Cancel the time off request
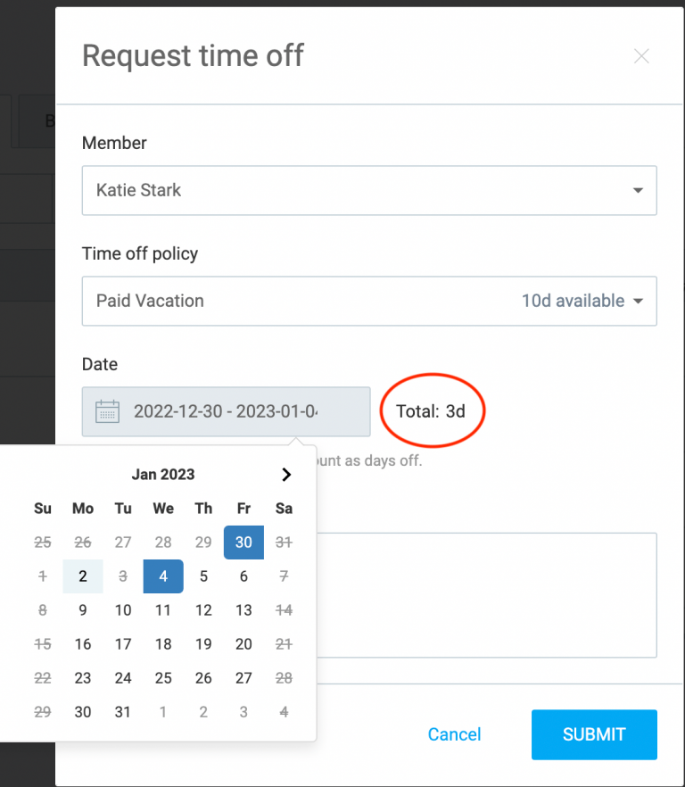The height and width of the screenshot is (787, 685). [x=454, y=734]
